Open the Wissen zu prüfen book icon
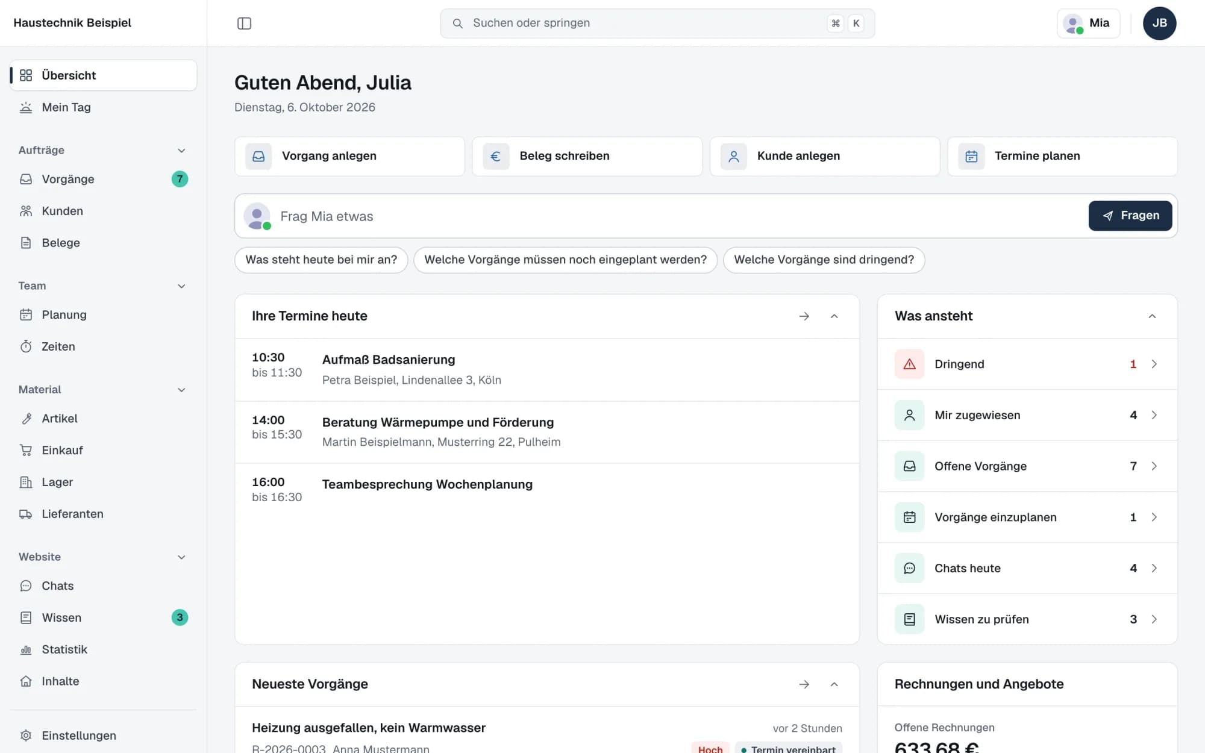The image size is (1205, 753). (x=909, y=619)
